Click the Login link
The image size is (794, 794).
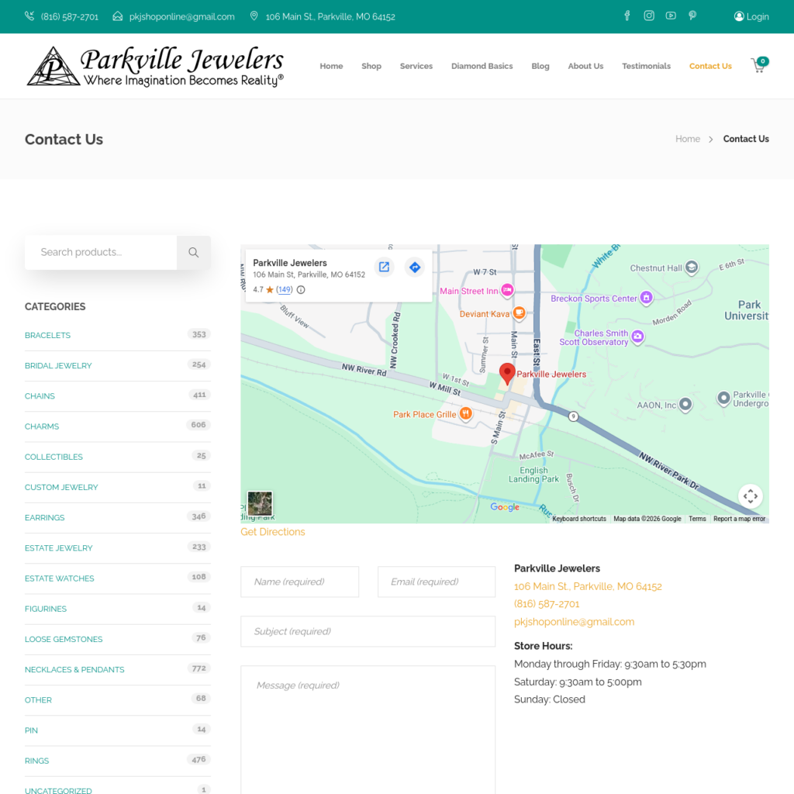[x=751, y=16]
